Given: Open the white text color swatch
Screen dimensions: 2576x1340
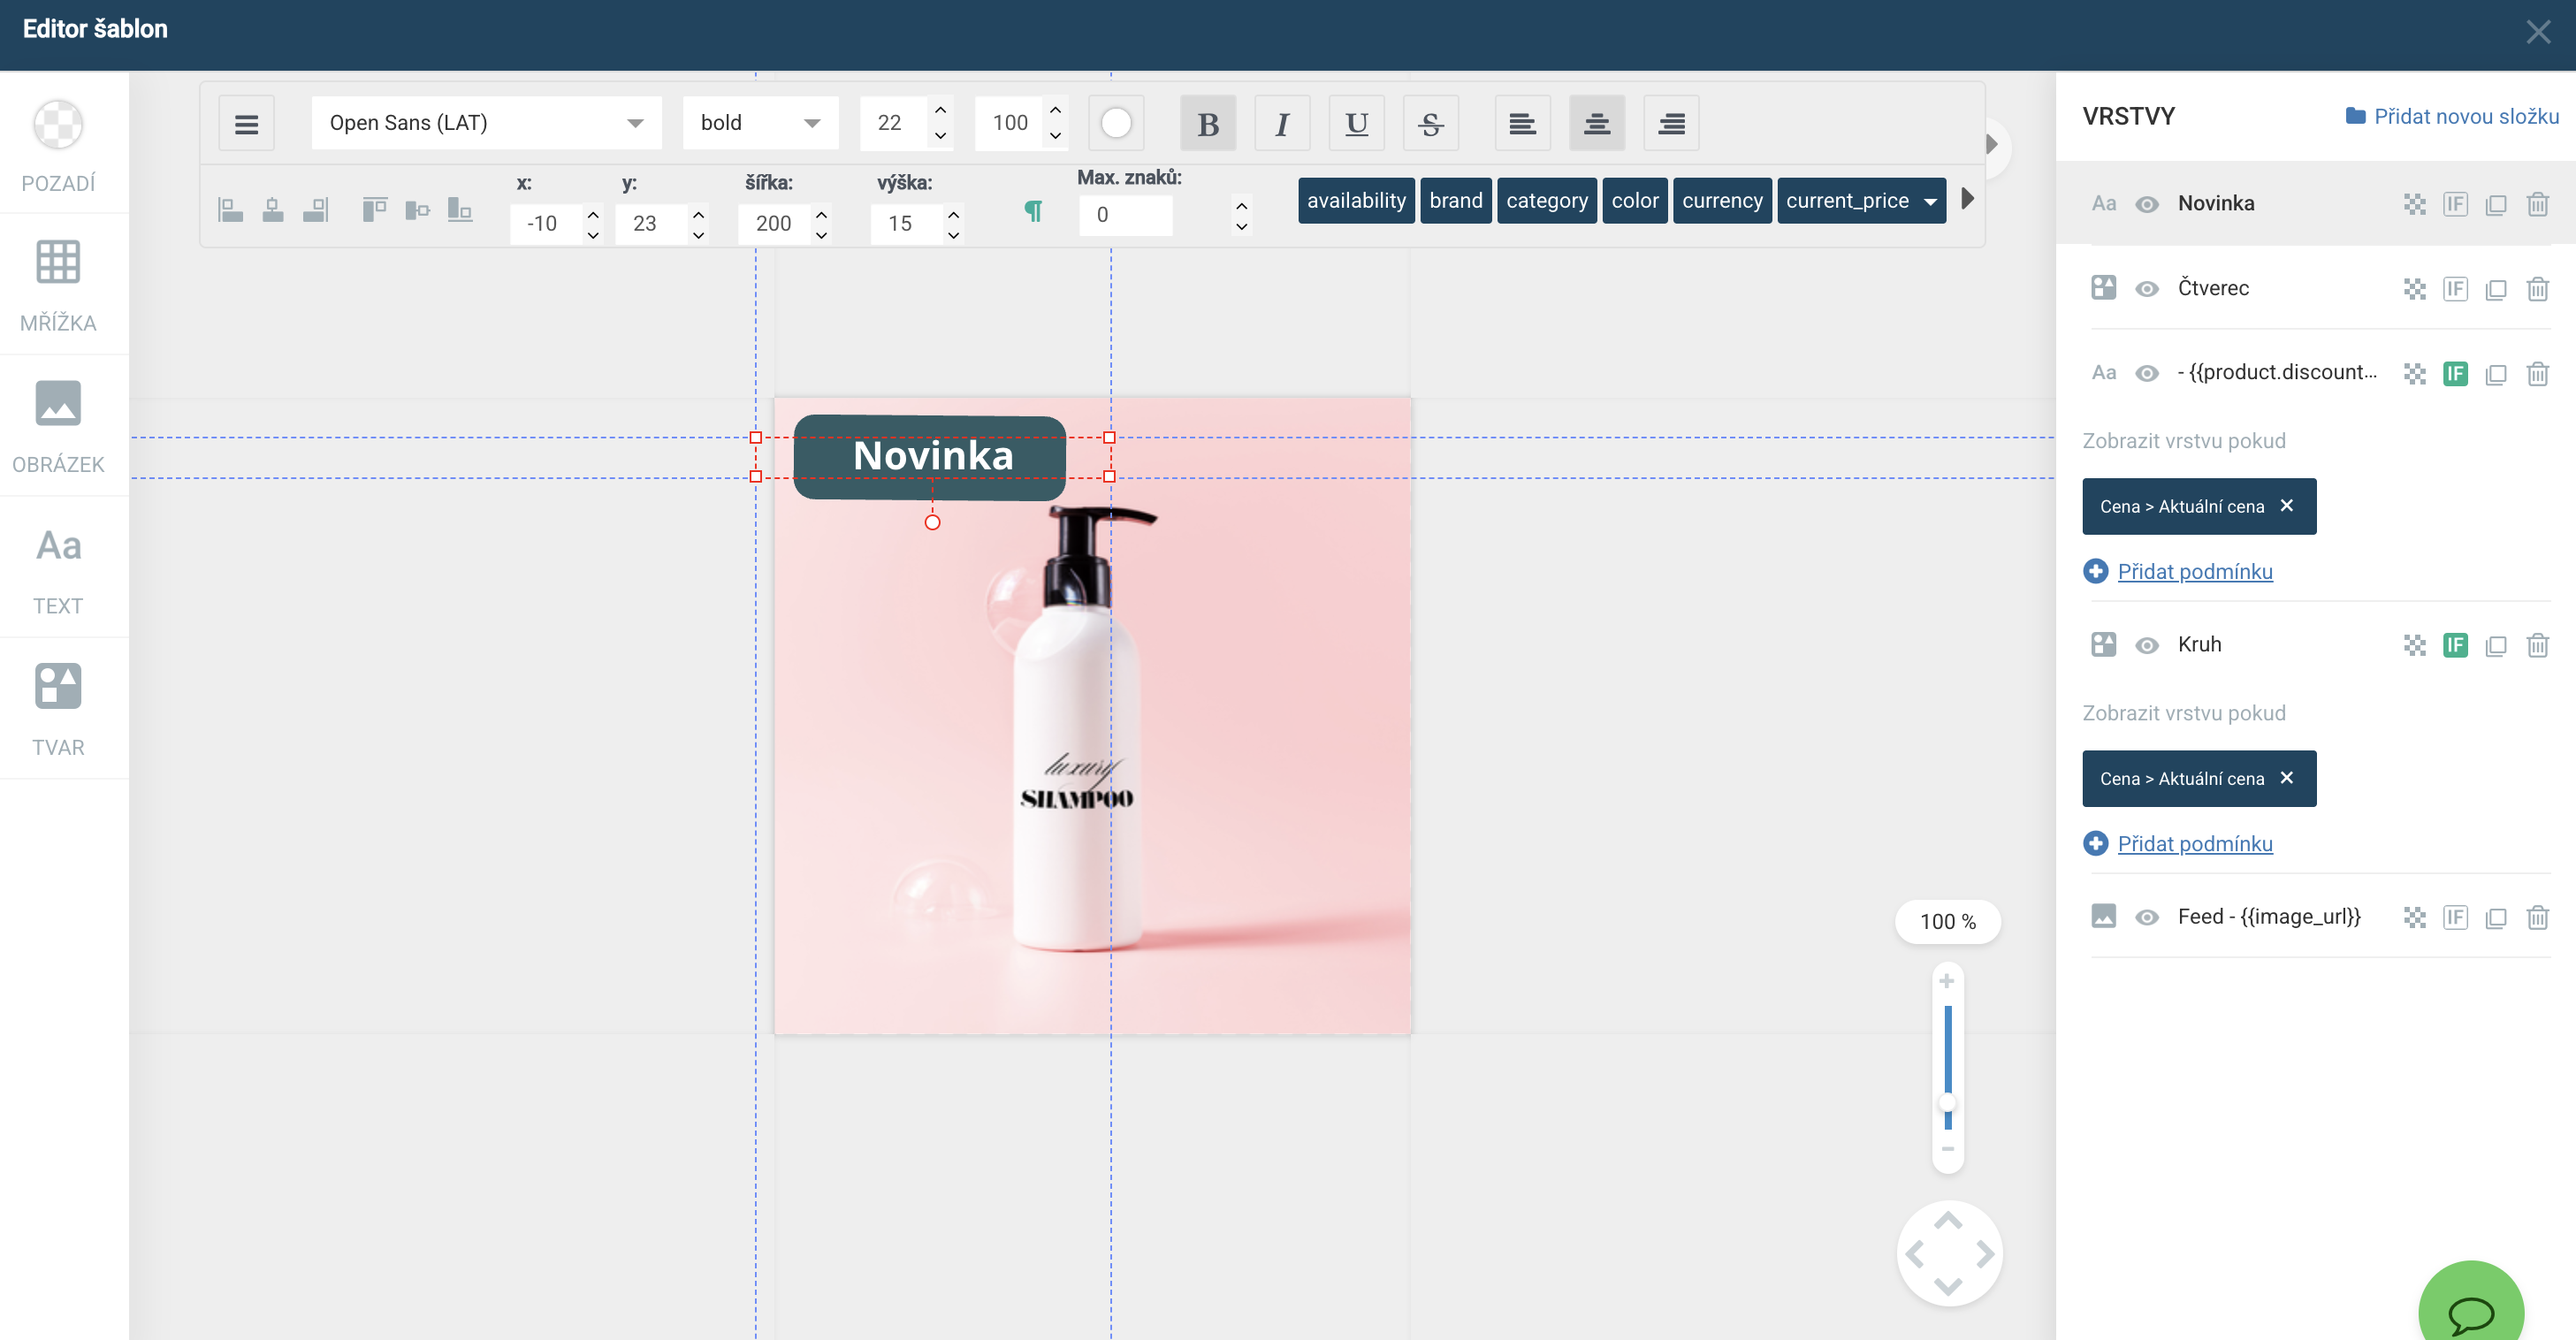Looking at the screenshot, I should coord(1116,123).
